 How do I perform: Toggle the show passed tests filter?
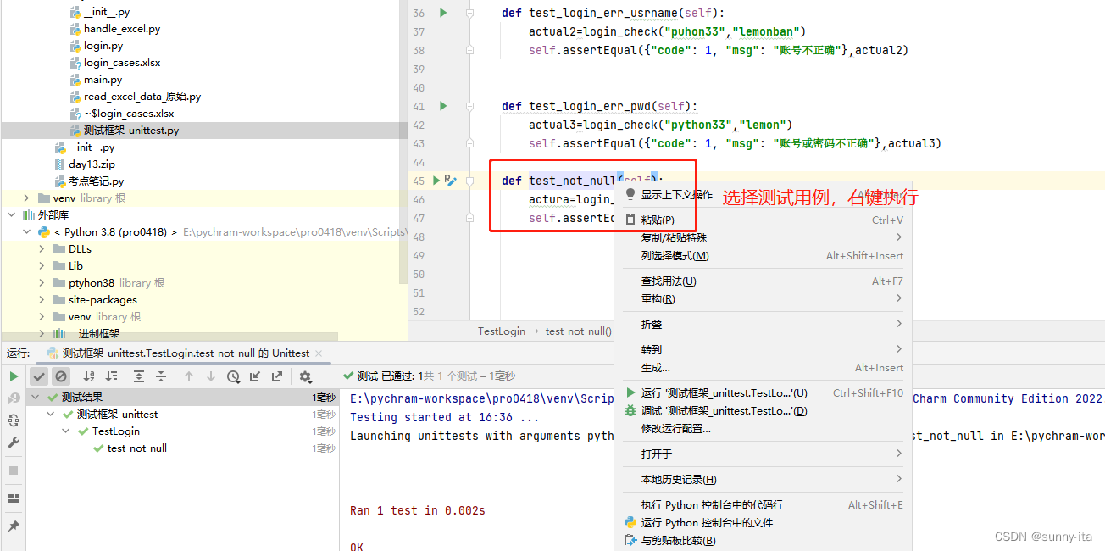(x=39, y=376)
